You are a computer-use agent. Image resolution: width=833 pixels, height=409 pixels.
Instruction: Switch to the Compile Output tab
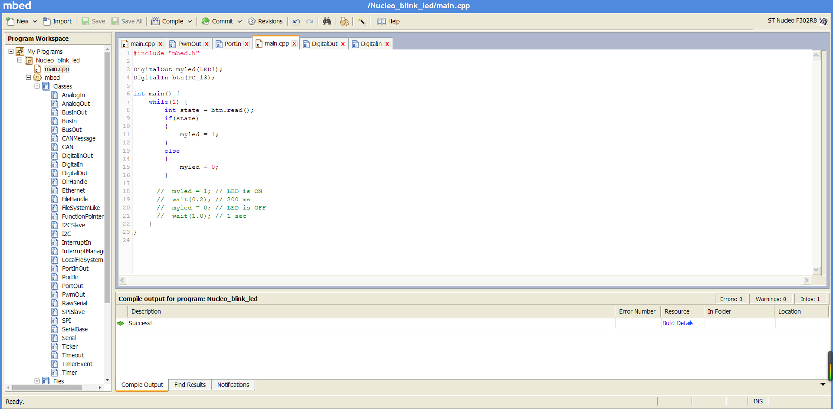click(142, 385)
